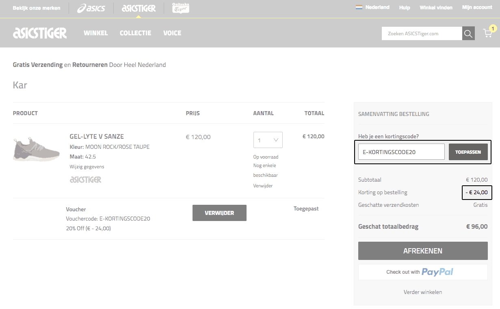Image resolution: width=500 pixels, height=309 pixels.
Task: Open the Hulp link
Action: 405,8
